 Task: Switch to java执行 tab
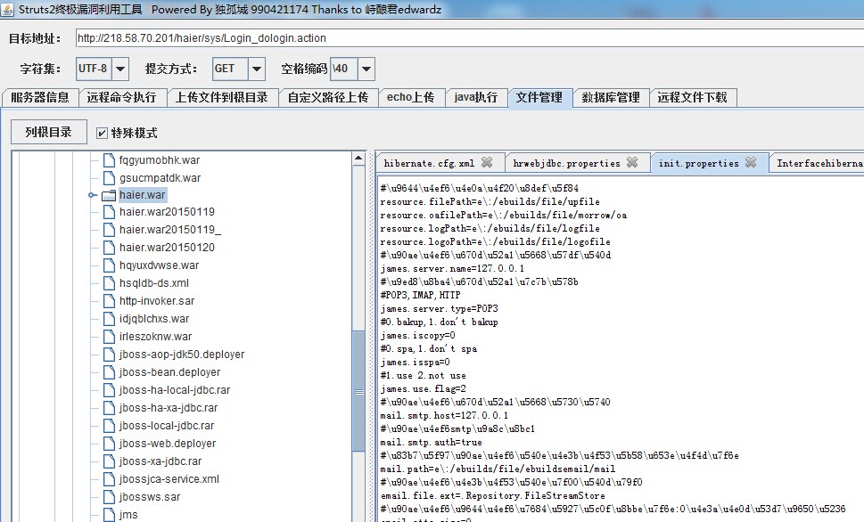(475, 97)
